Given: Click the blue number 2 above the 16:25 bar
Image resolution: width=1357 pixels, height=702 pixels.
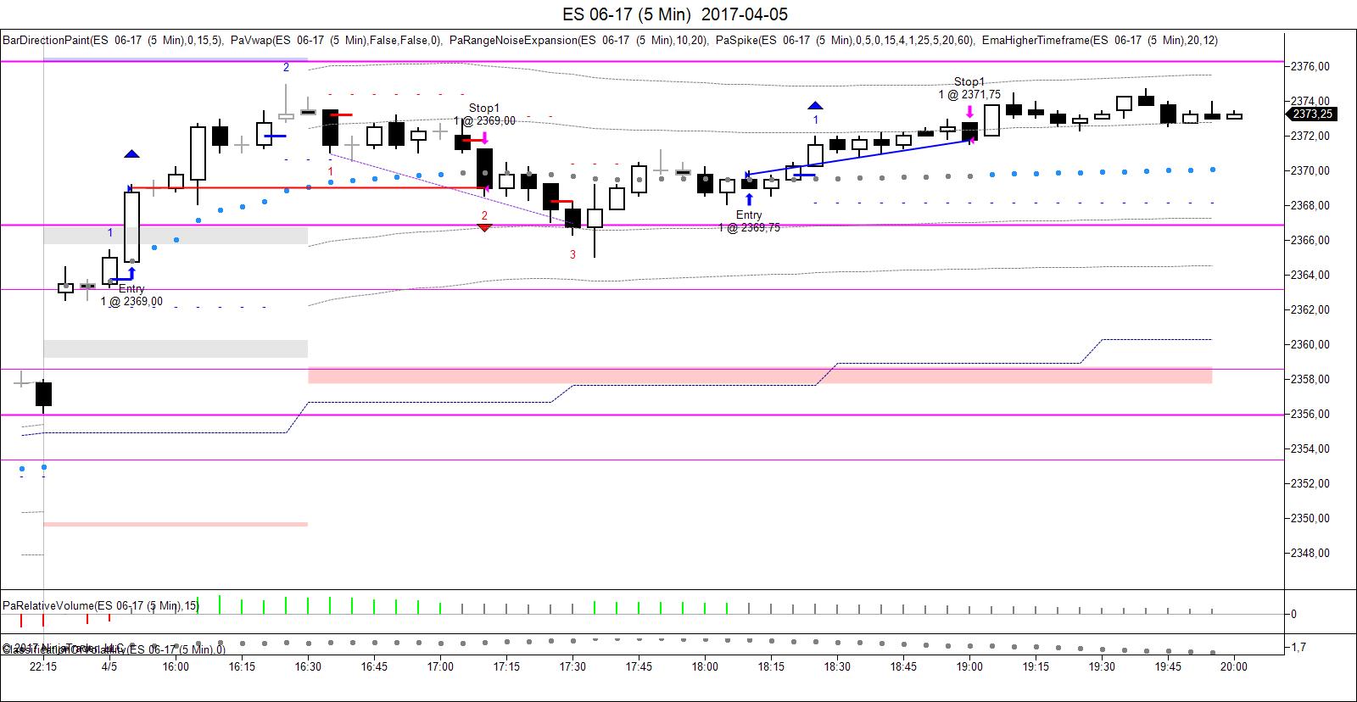Looking at the screenshot, I should pos(286,67).
